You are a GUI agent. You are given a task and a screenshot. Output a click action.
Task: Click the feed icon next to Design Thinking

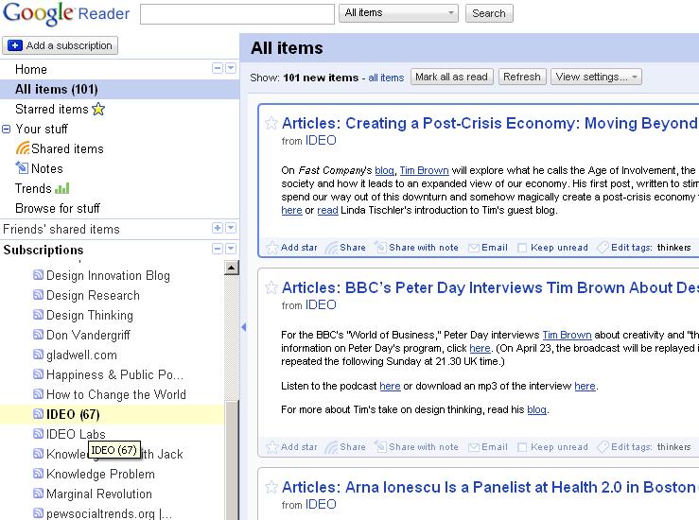point(39,315)
